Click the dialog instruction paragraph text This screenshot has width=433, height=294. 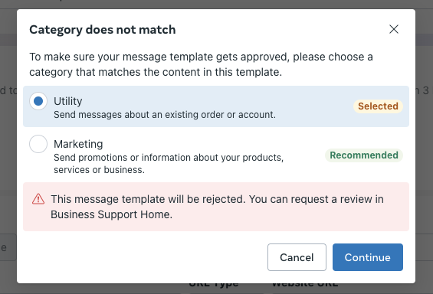coord(201,64)
